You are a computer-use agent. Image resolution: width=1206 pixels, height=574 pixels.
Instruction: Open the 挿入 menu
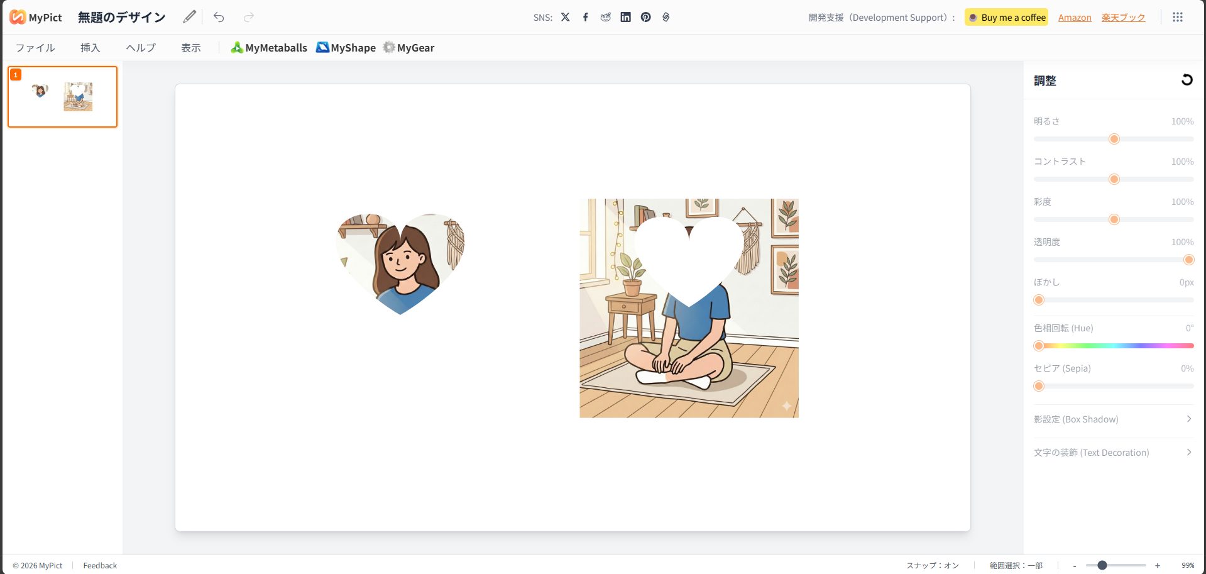tap(90, 48)
